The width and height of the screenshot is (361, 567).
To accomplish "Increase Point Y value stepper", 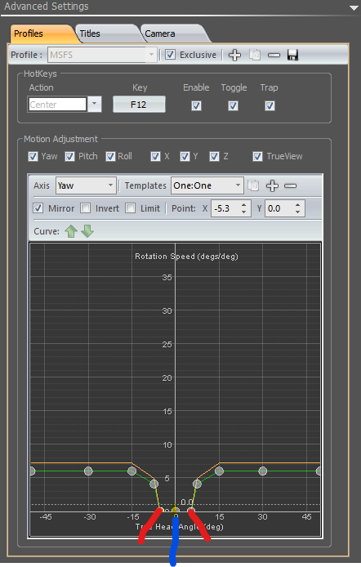I will [x=297, y=205].
